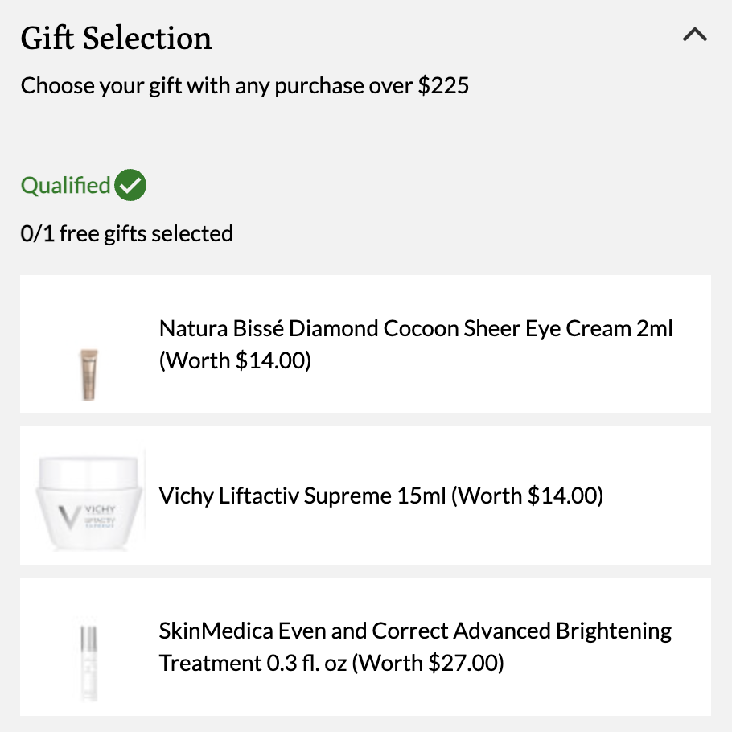
Task: Click the gold cap of Natura Bissé tube
Action: click(88, 355)
